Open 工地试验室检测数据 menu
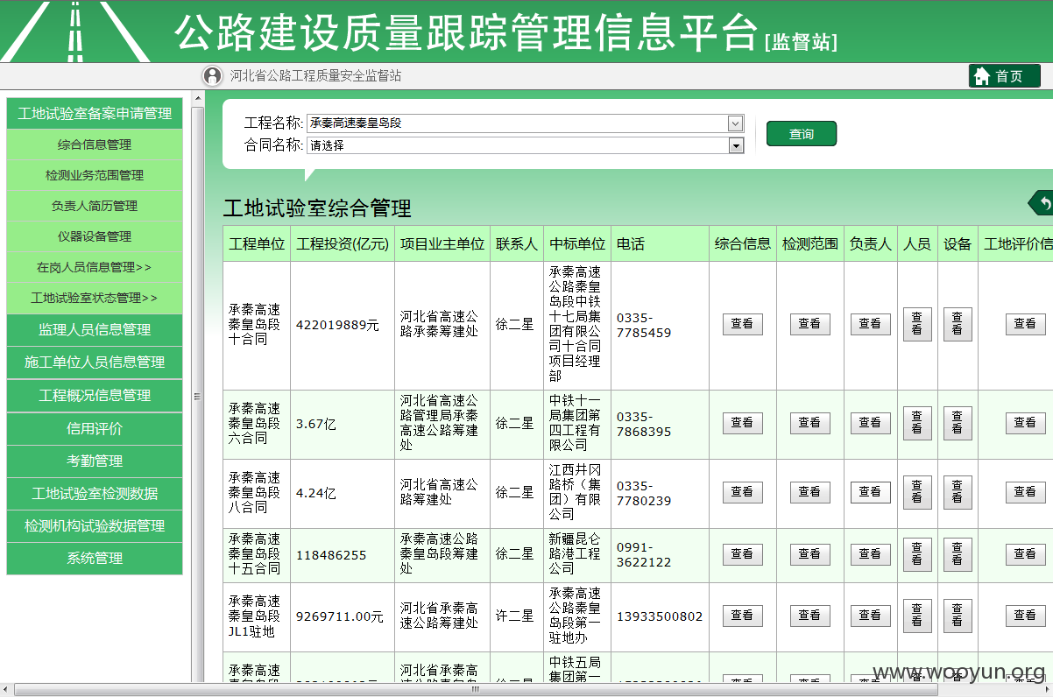 (x=95, y=493)
